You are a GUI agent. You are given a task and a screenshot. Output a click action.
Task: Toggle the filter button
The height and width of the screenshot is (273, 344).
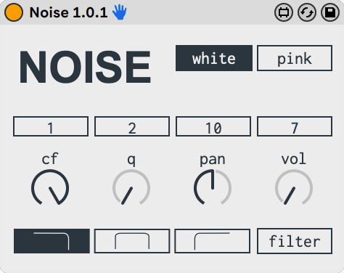(295, 241)
